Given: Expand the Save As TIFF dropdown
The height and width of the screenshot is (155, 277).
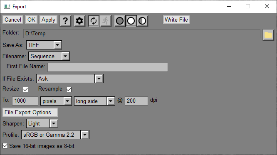Looking at the screenshot, I should tap(57, 45).
